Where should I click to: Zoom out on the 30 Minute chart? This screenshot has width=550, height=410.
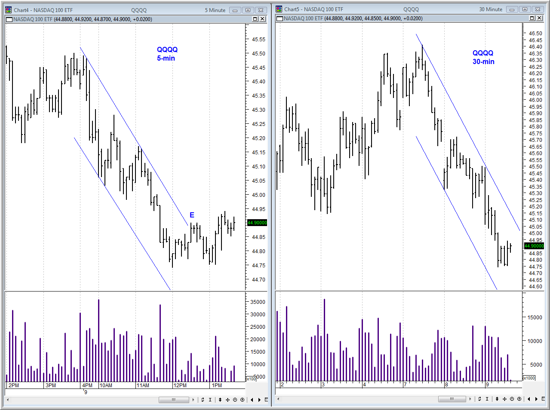click(512, 399)
